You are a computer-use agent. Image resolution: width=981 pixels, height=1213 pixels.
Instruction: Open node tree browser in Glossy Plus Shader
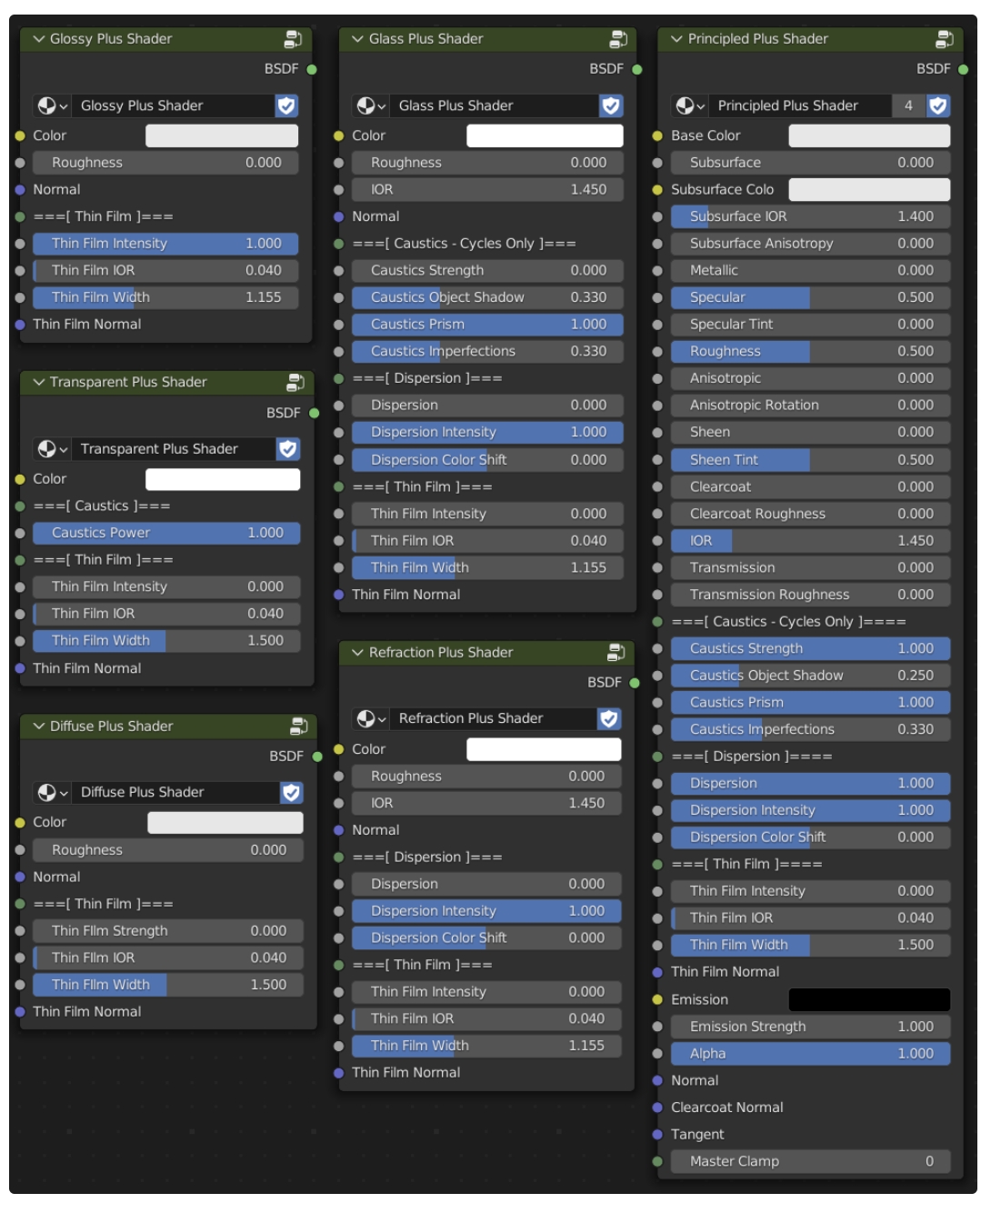pos(53,105)
